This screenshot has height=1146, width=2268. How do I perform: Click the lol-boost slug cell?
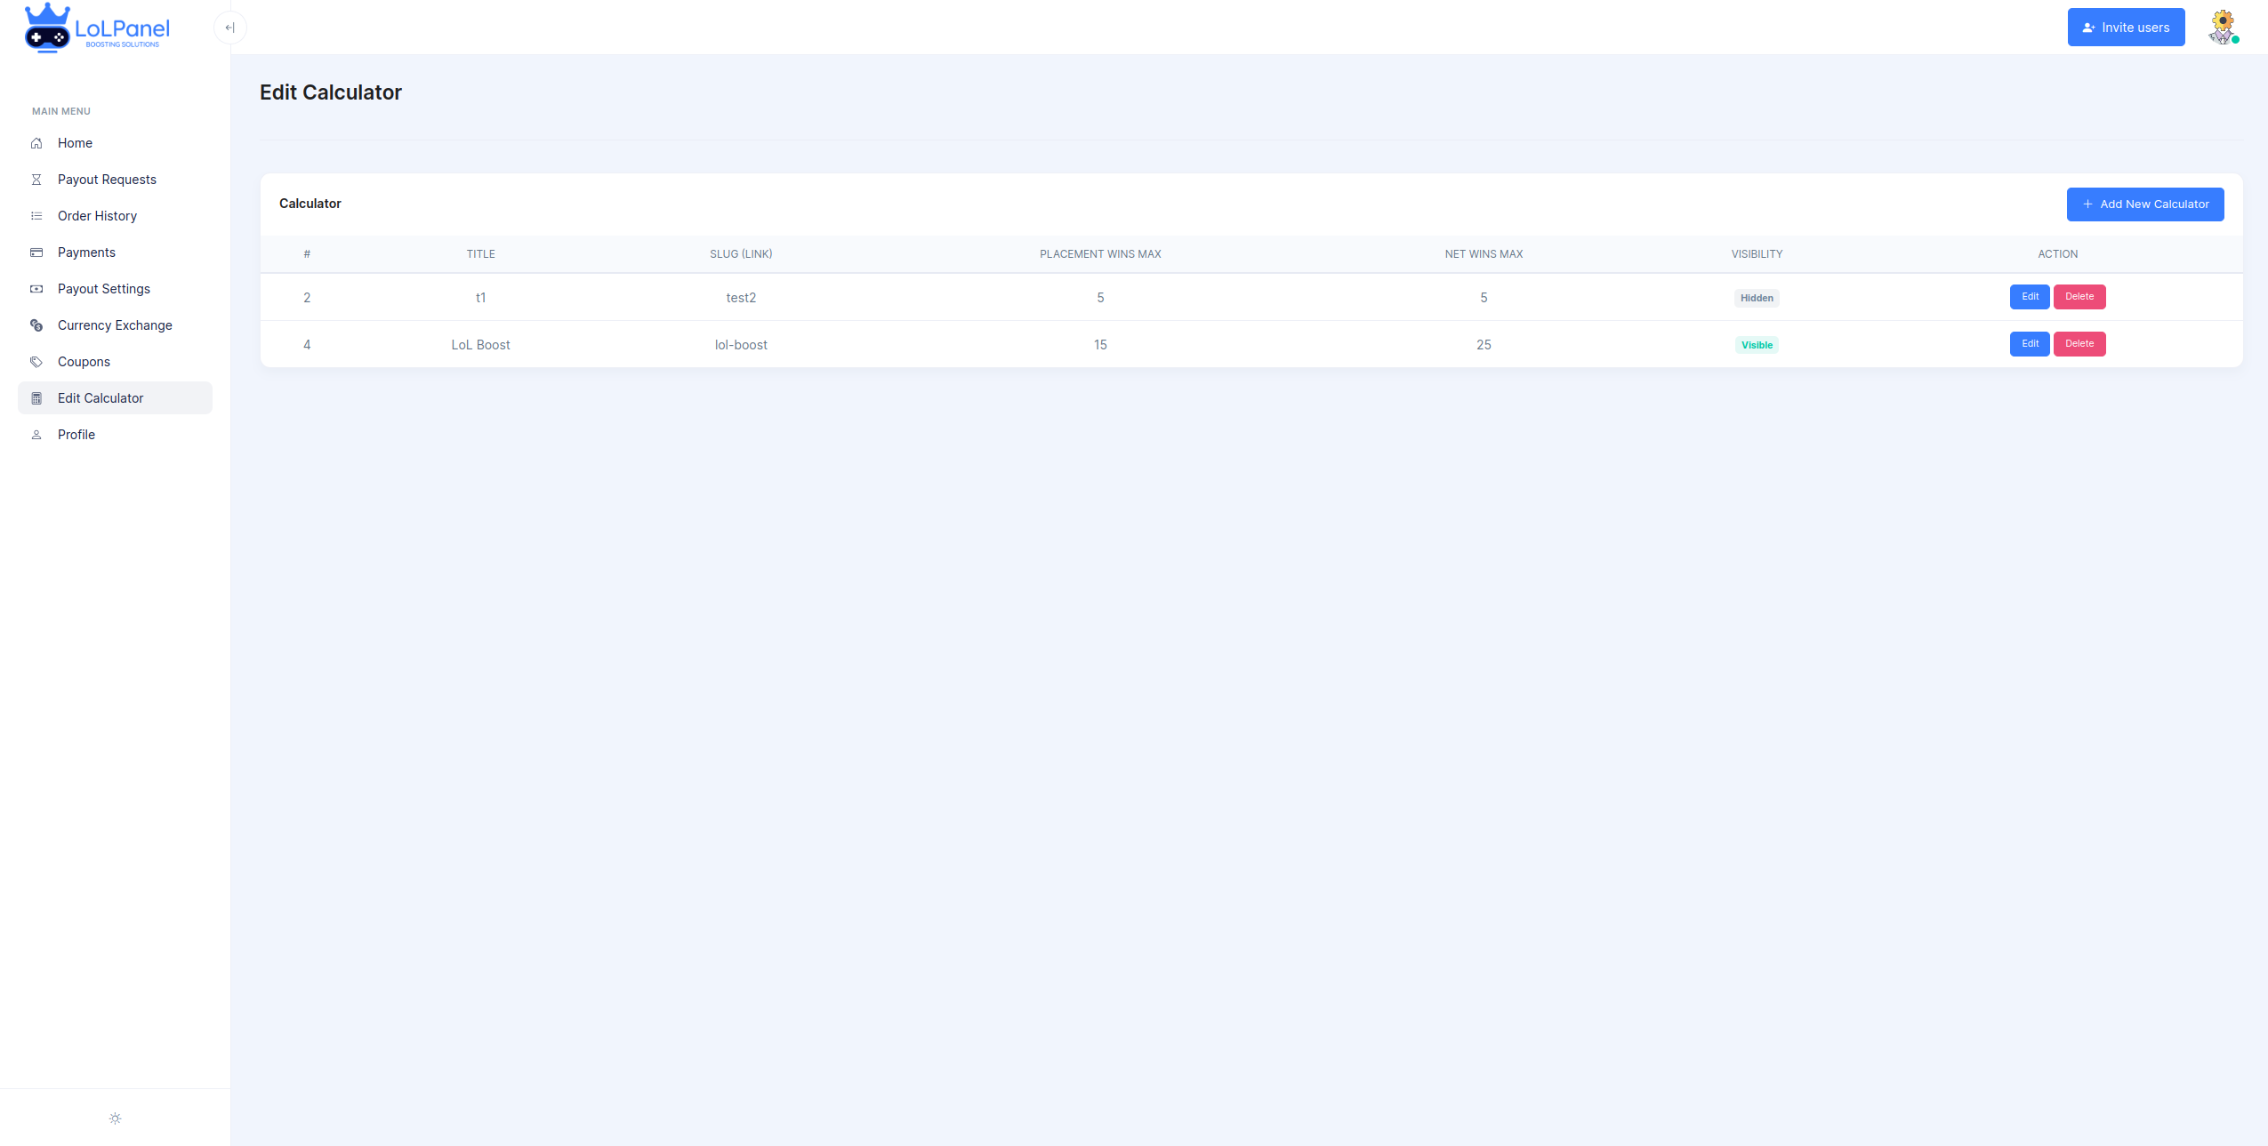(741, 345)
